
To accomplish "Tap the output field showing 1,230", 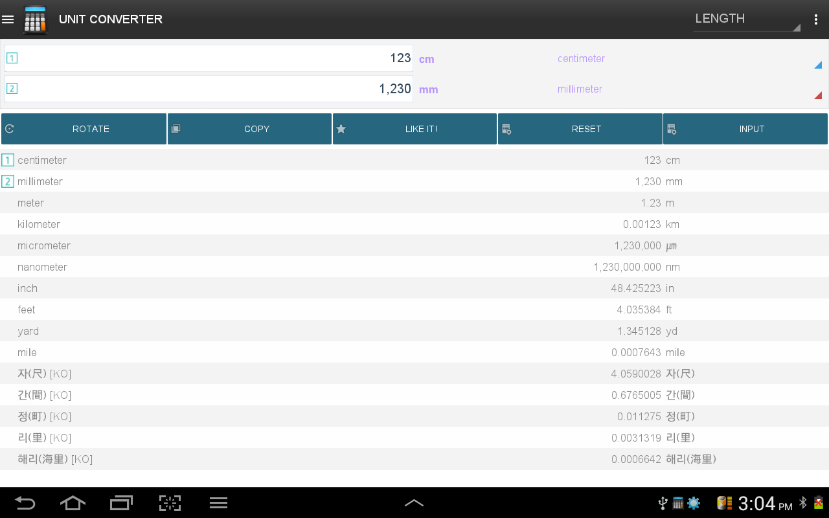I will pyautogui.click(x=209, y=89).
